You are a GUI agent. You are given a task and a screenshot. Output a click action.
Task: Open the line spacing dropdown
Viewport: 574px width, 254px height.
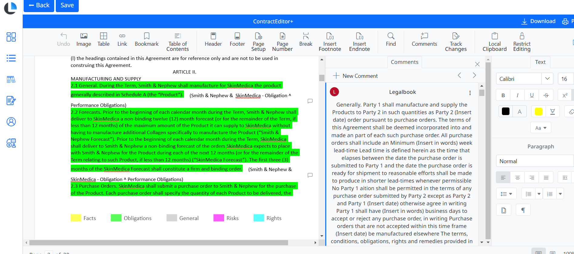click(506, 194)
